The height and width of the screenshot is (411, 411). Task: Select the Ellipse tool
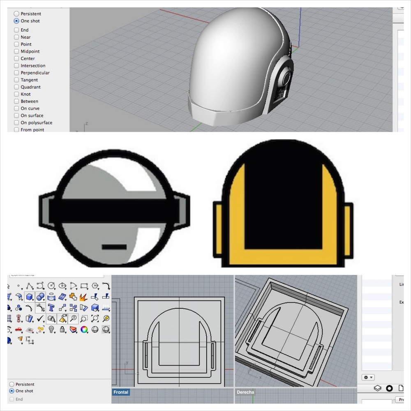(62, 286)
